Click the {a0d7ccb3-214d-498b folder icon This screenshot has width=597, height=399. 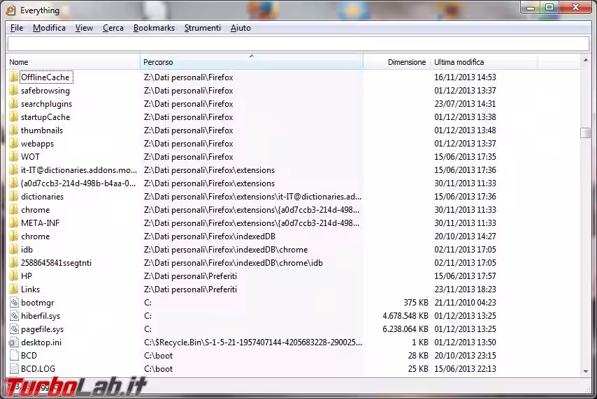[x=14, y=183]
